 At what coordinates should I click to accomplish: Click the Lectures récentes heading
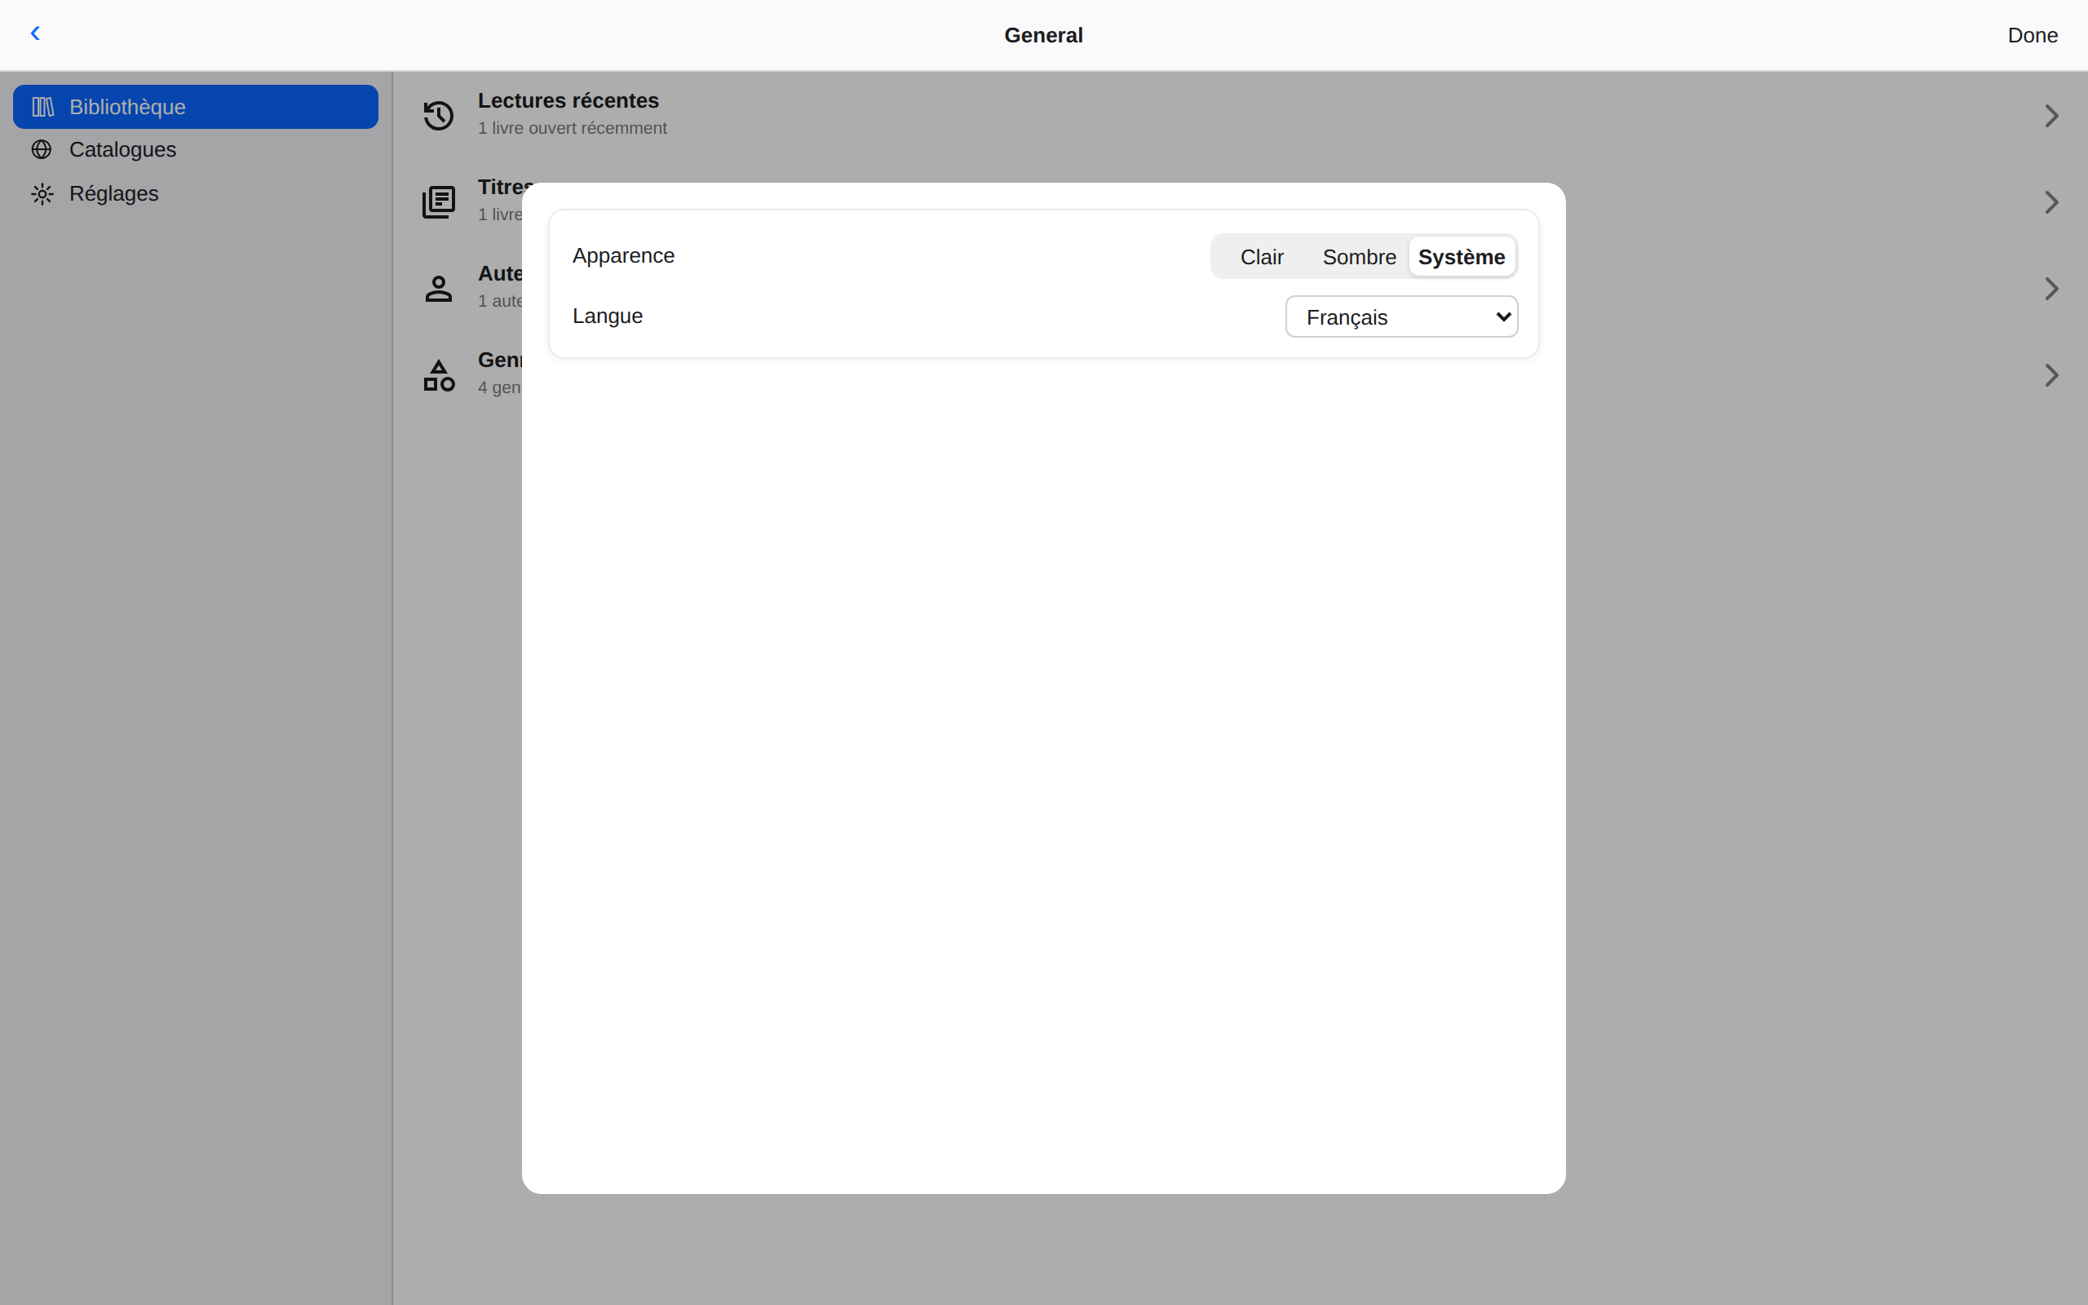pos(568,101)
